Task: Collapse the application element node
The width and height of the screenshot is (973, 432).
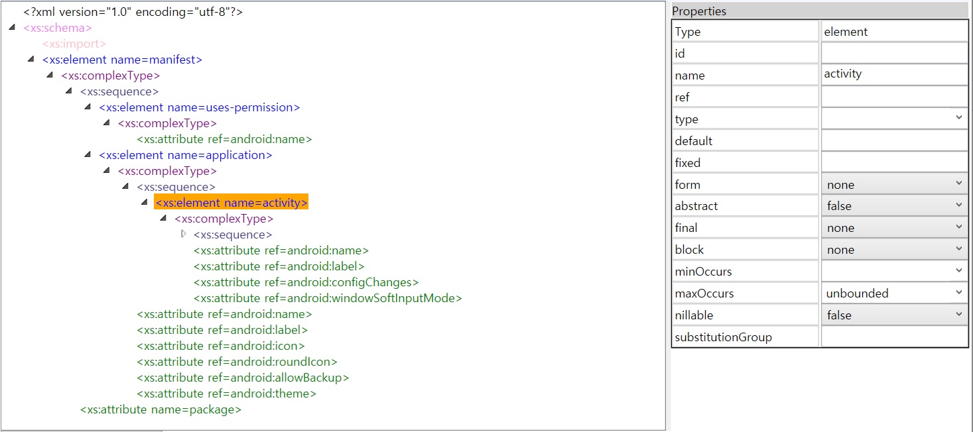Action: [88, 155]
